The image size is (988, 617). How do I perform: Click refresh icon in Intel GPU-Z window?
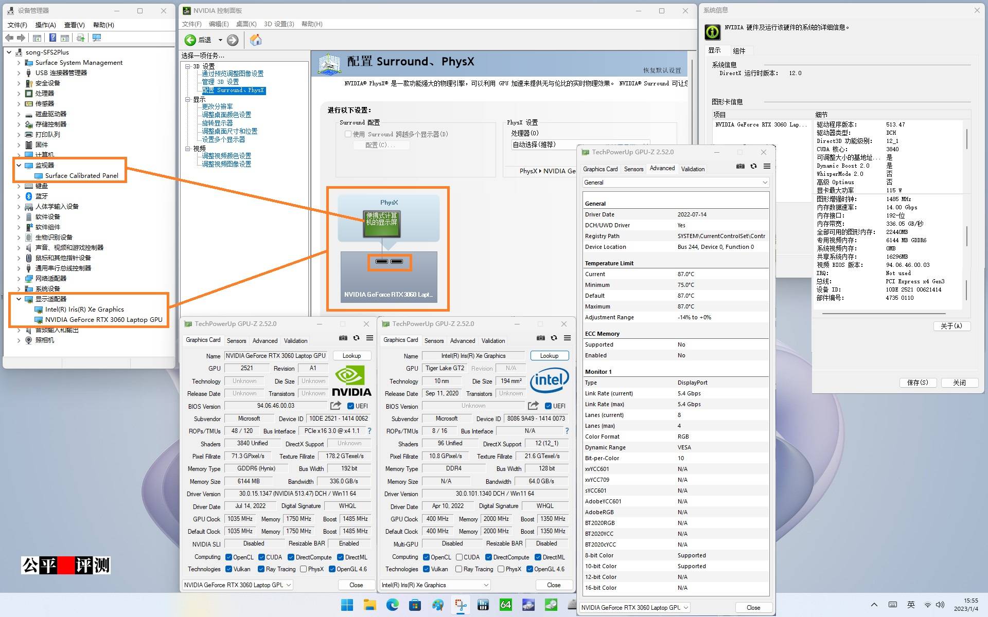point(554,338)
